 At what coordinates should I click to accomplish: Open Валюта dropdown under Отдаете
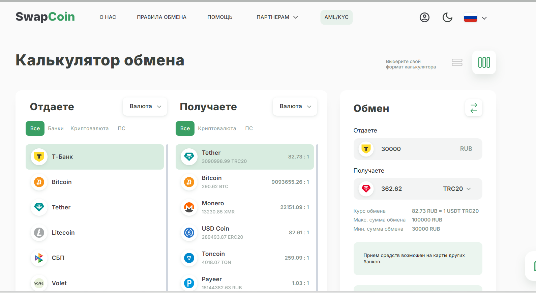[145, 107]
